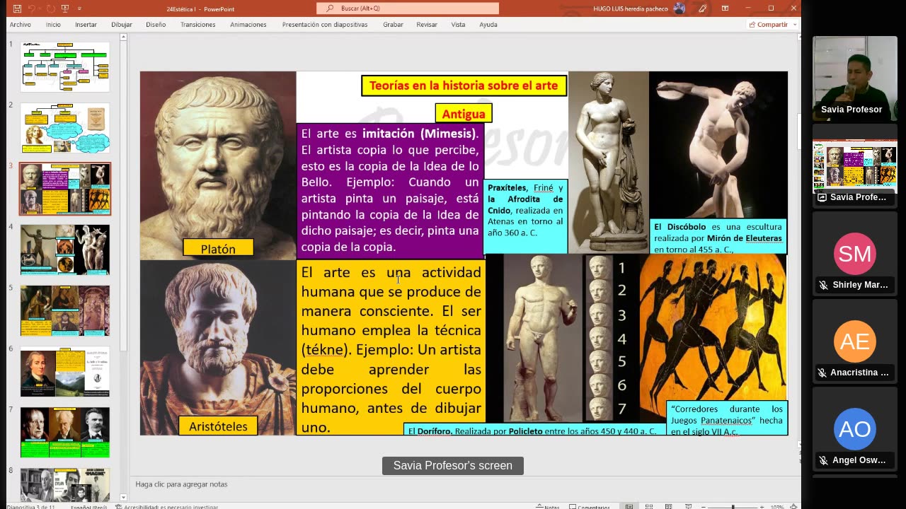Start slideshow from the quick access toolbar
The image size is (906, 509).
pyautogui.click(x=65, y=8)
